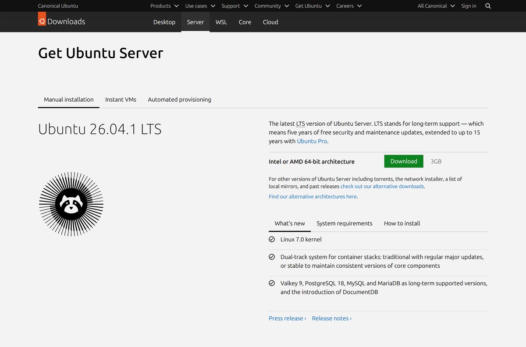Open the search magnifier icon
The width and height of the screenshot is (526, 347).
click(488, 6)
